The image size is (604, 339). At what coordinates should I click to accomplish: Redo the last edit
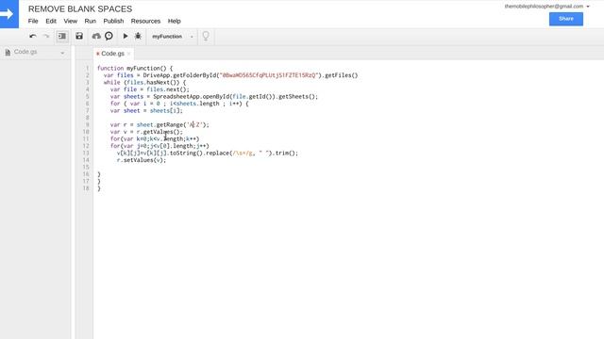click(x=46, y=36)
